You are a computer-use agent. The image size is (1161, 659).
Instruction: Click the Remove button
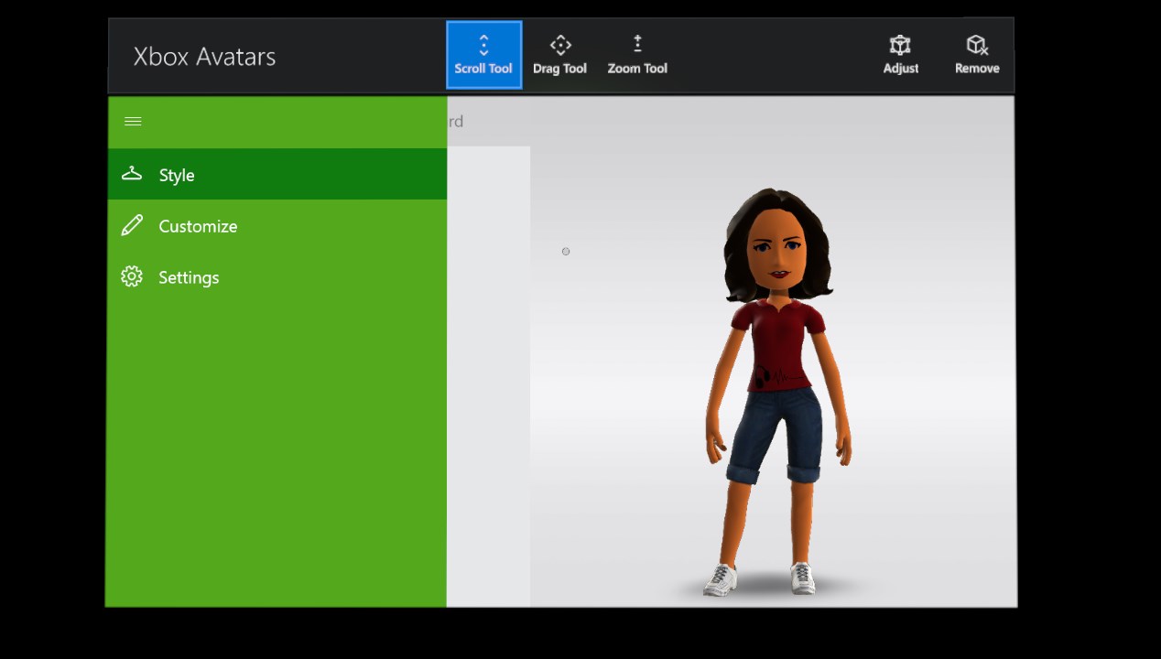pos(977,55)
